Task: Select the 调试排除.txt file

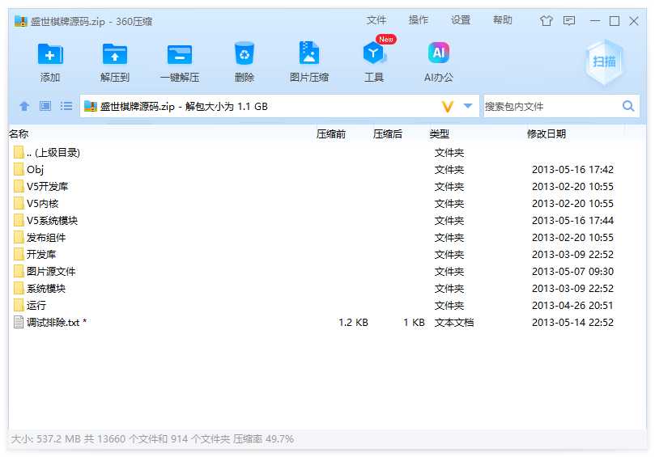Action: click(327, 322)
